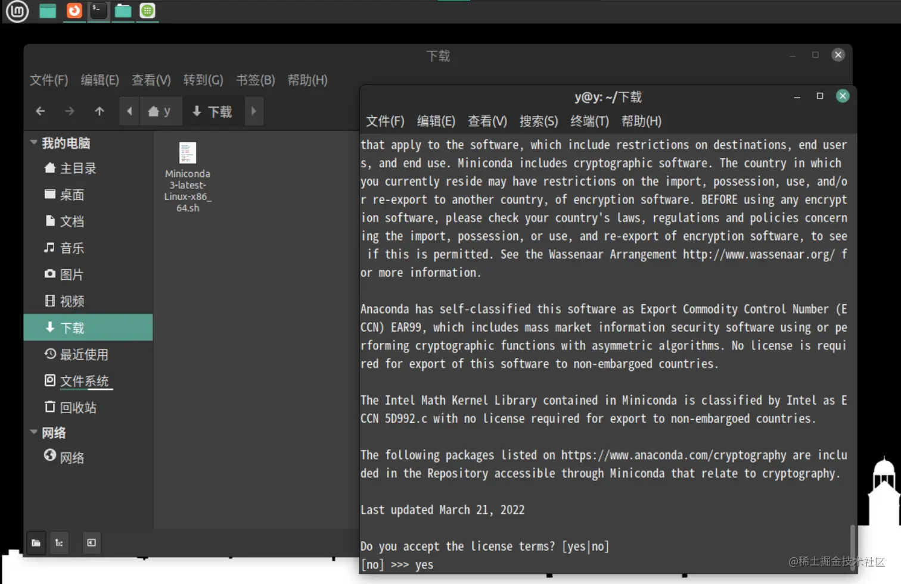Maximize the 下载 file manager window
This screenshot has width=901, height=584.
815,55
